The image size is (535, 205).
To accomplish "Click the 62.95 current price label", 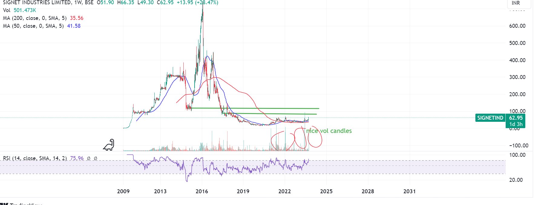I will pos(516,118).
